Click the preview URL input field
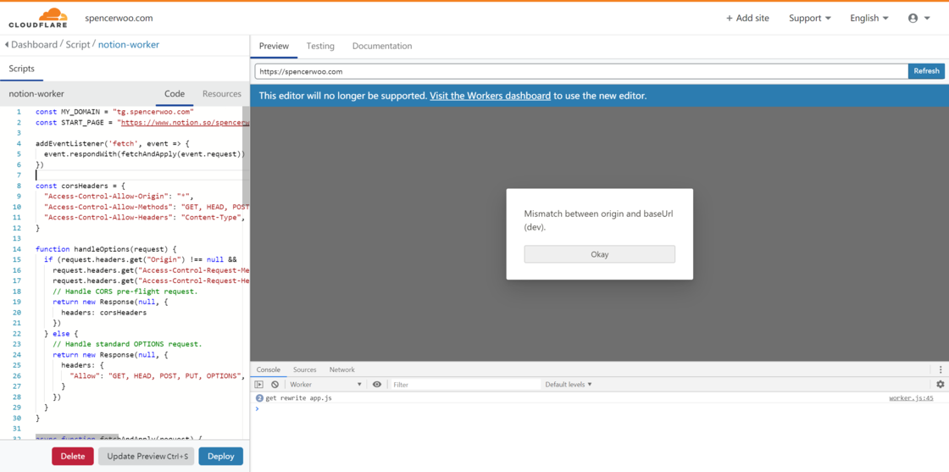 click(580, 71)
